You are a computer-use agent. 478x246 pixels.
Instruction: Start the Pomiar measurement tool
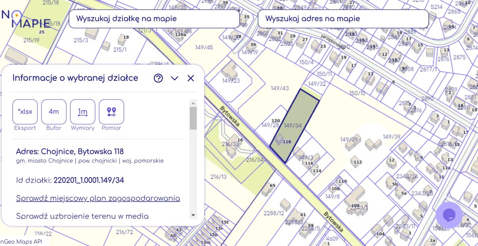point(111,112)
